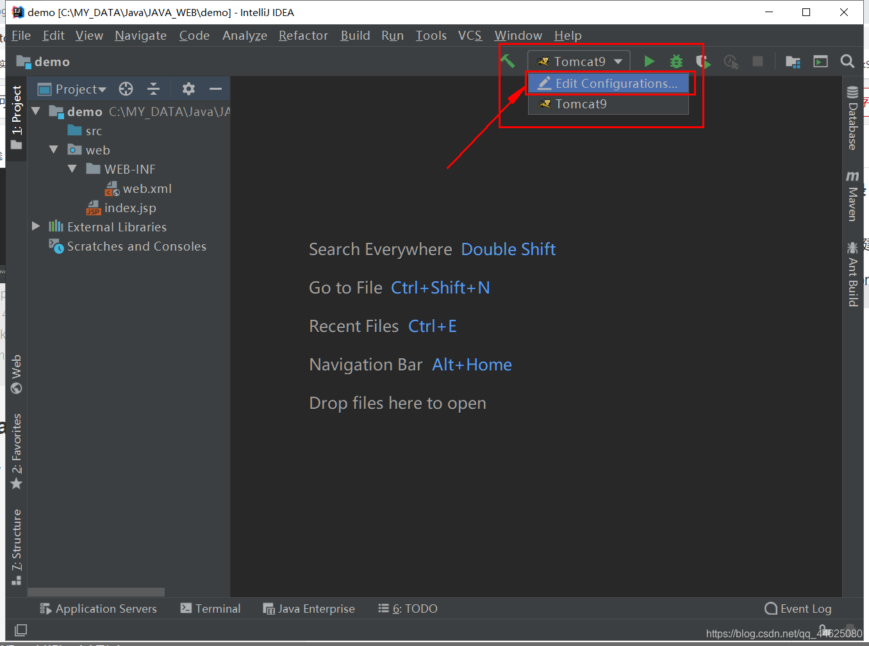This screenshot has height=646, width=869.
Task: Select Scratches and Consoles node
Action: point(128,246)
